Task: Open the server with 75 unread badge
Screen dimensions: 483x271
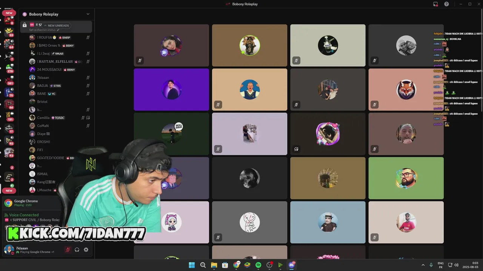Action: 9,92
